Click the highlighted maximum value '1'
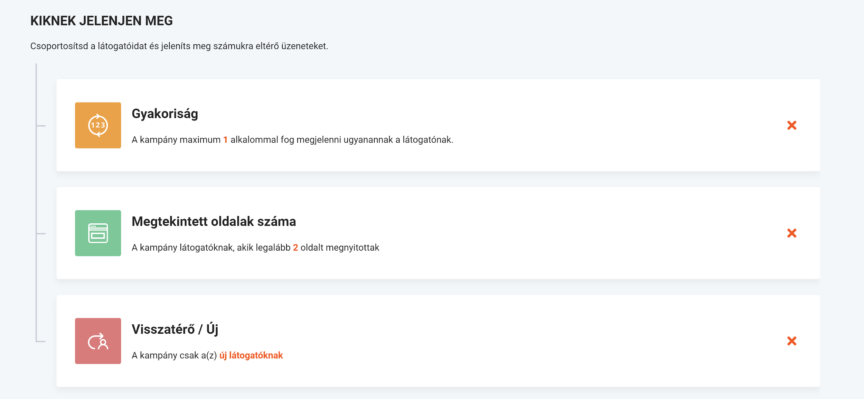This screenshot has height=399, width=864. 225,140
